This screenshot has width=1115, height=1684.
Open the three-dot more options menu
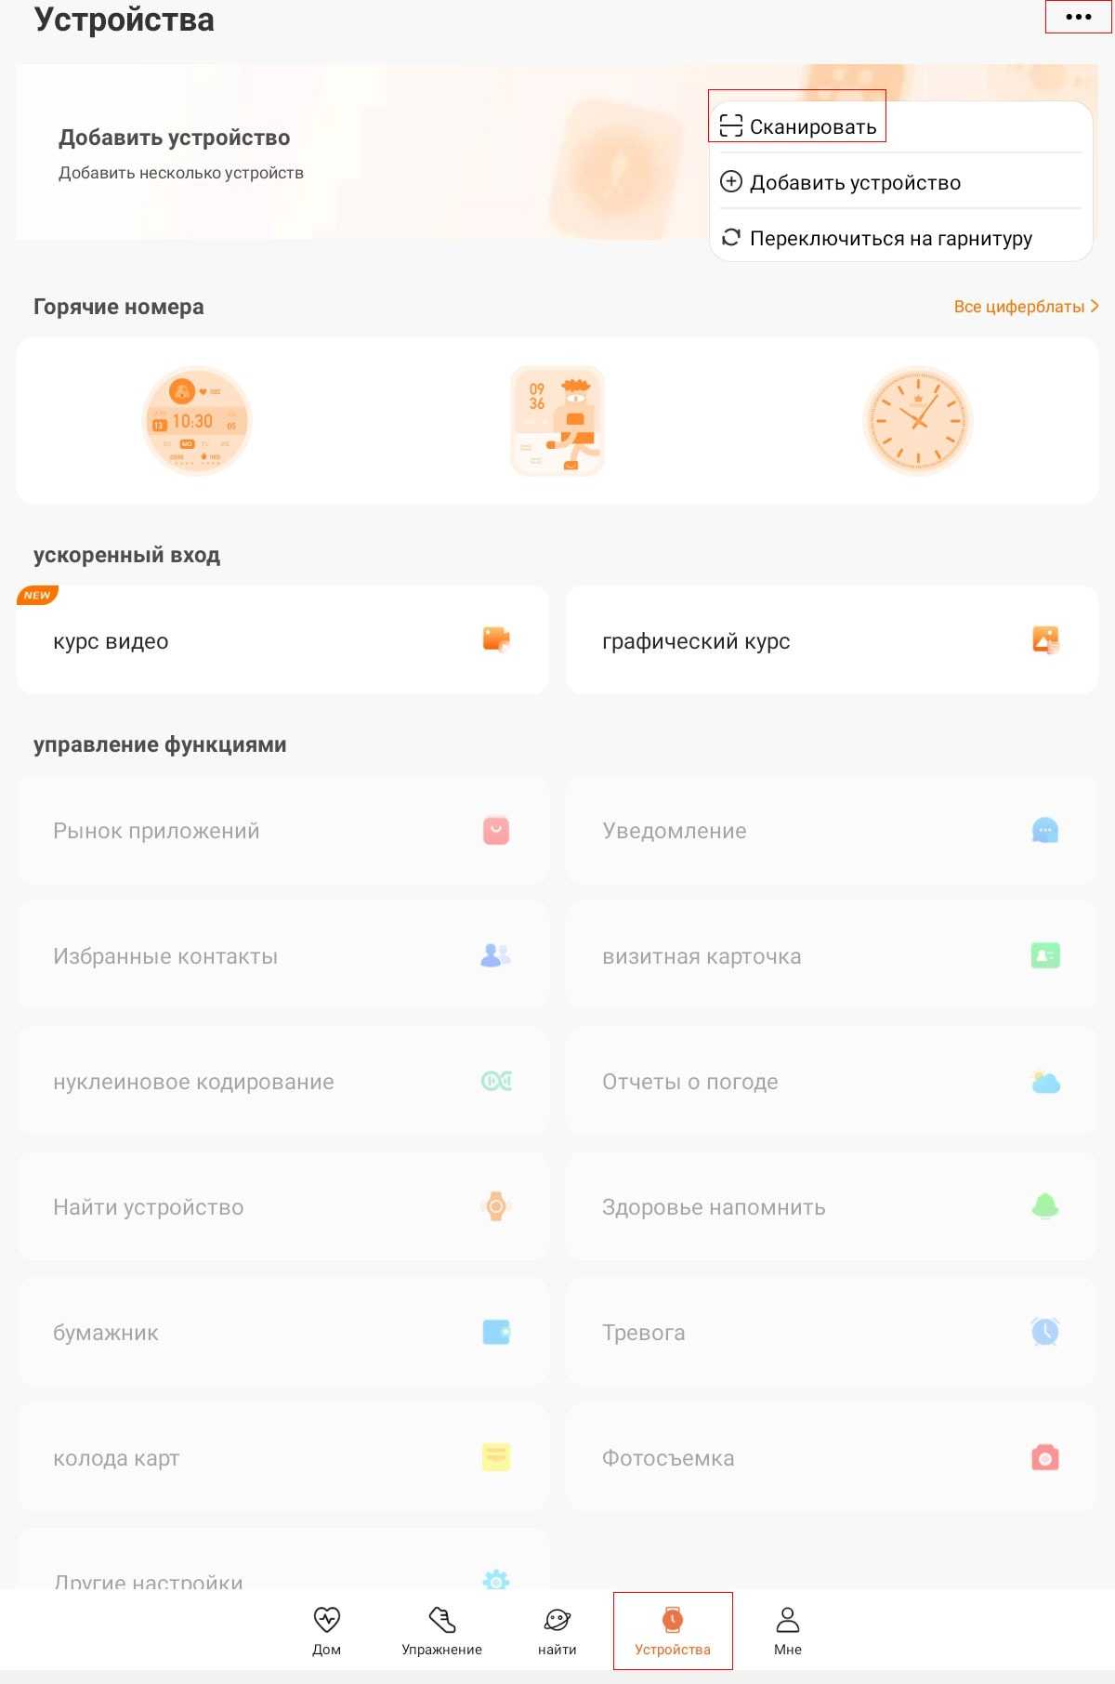[1078, 18]
